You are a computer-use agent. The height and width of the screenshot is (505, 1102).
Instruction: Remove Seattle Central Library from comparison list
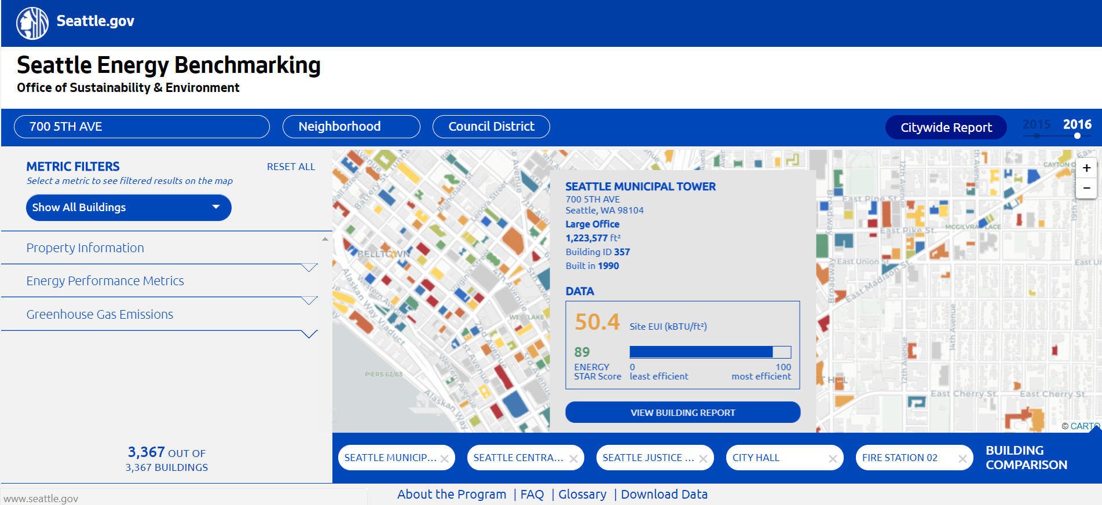573,459
